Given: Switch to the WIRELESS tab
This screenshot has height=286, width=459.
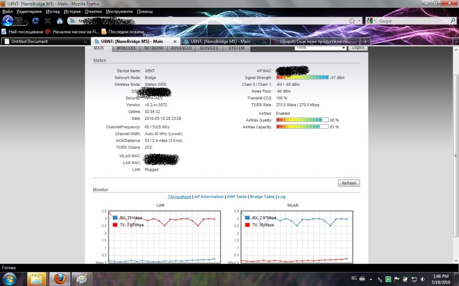Looking at the screenshot, I should click(x=126, y=48).
